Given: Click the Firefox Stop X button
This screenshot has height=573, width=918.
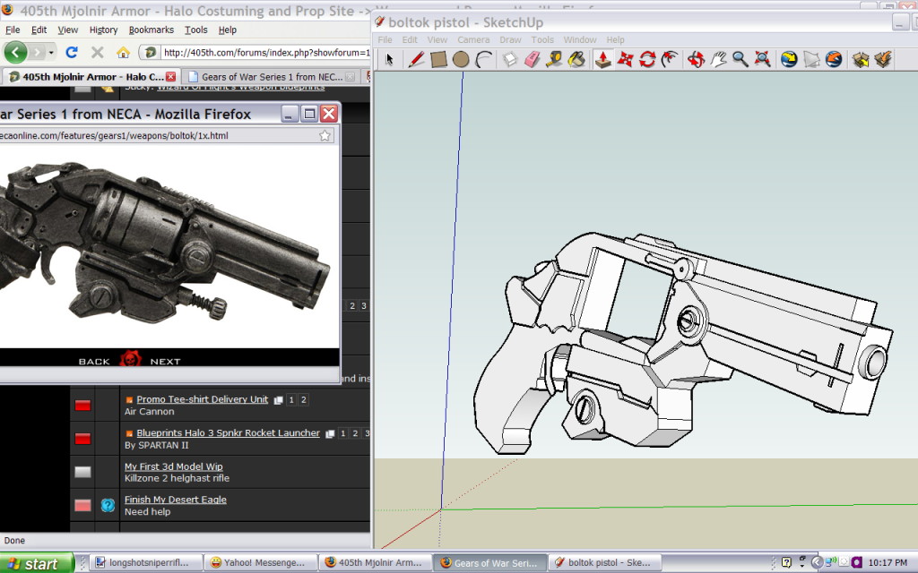Looking at the screenshot, I should click(x=97, y=53).
